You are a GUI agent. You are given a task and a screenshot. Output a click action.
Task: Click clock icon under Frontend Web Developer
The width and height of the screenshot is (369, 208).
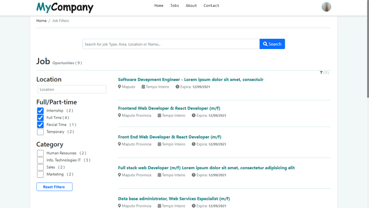coord(194,116)
